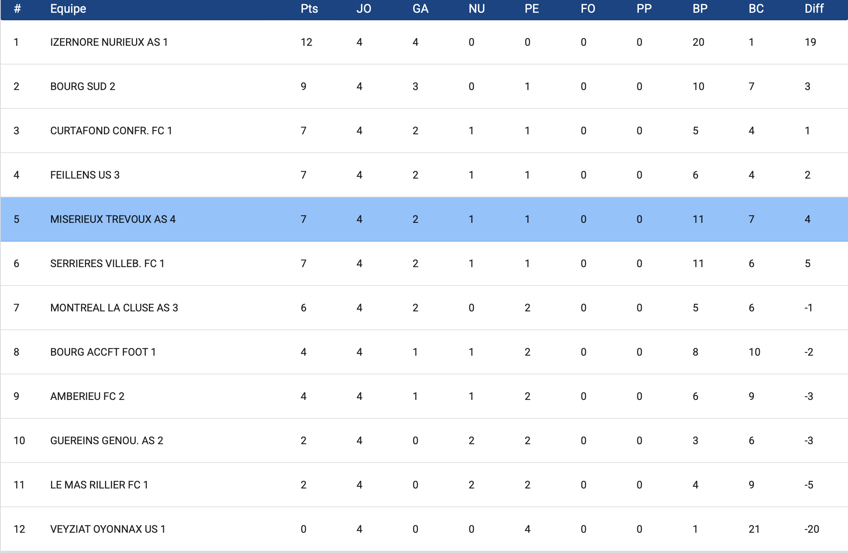Click the GA column header
The height and width of the screenshot is (553, 848).
point(420,9)
